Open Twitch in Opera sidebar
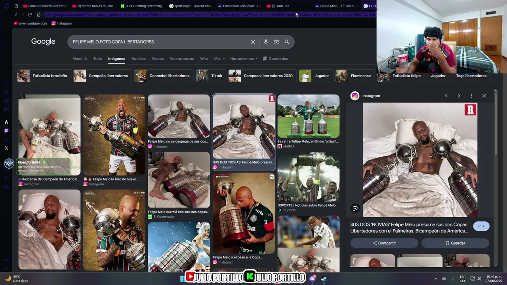 pyautogui.click(x=6, y=131)
